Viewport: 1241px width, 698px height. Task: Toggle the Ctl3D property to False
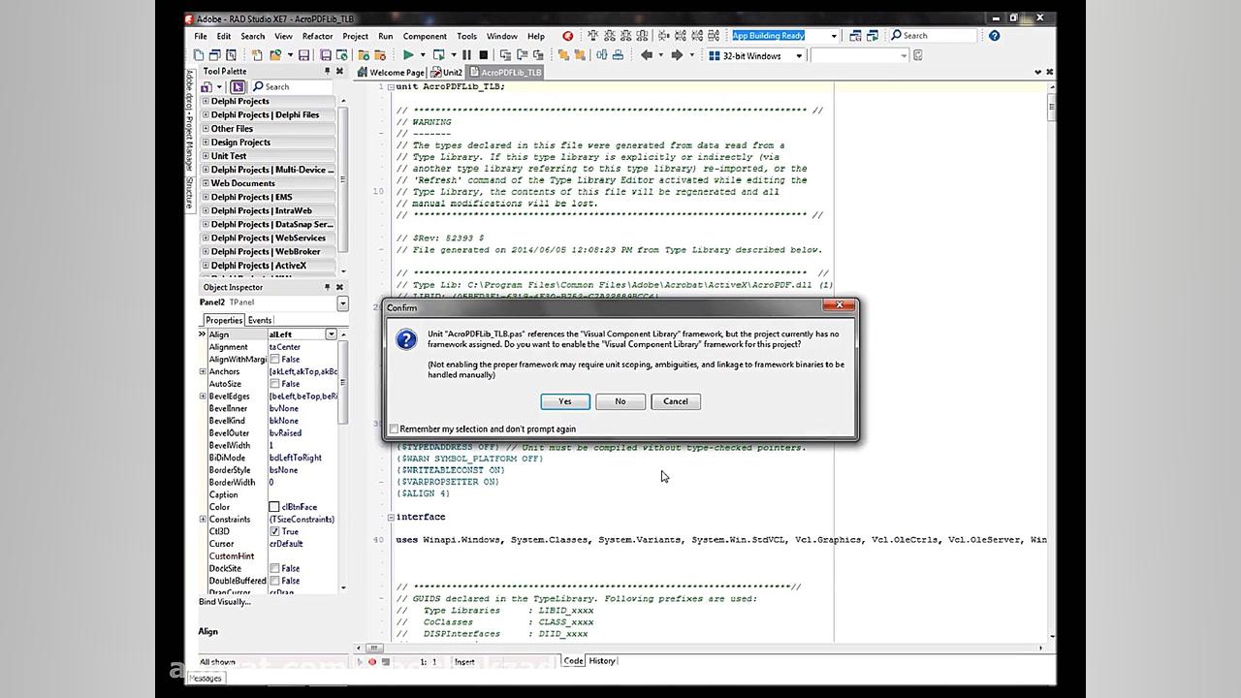click(275, 530)
